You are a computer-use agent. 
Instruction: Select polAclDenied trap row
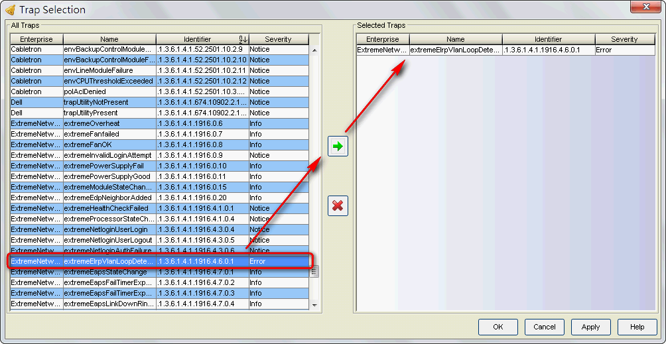click(159, 91)
